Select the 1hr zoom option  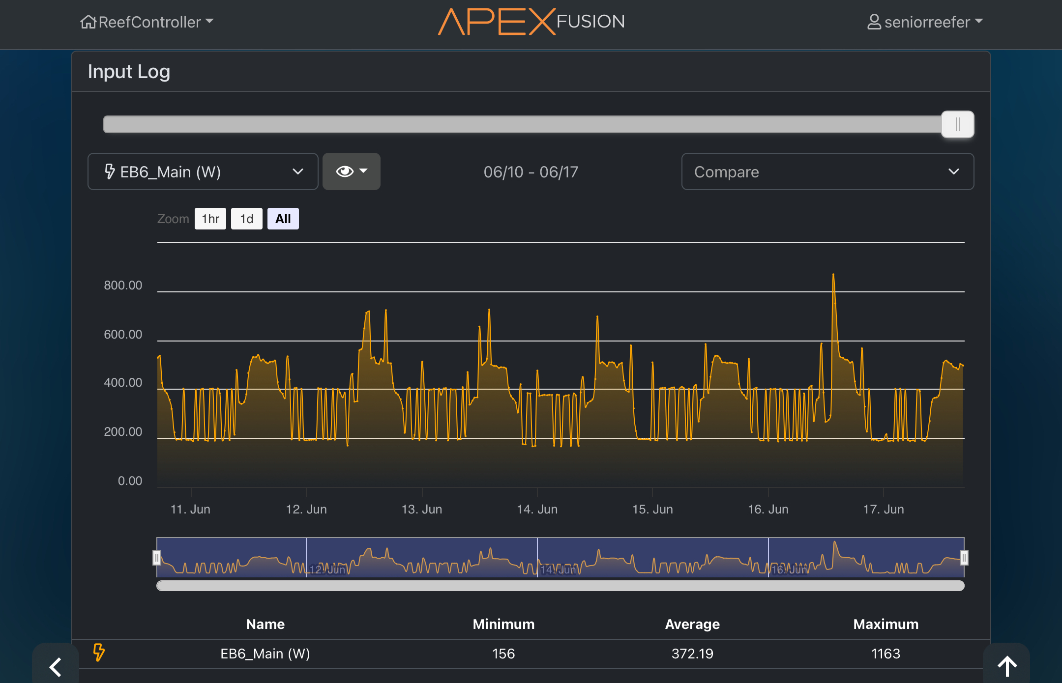210,219
